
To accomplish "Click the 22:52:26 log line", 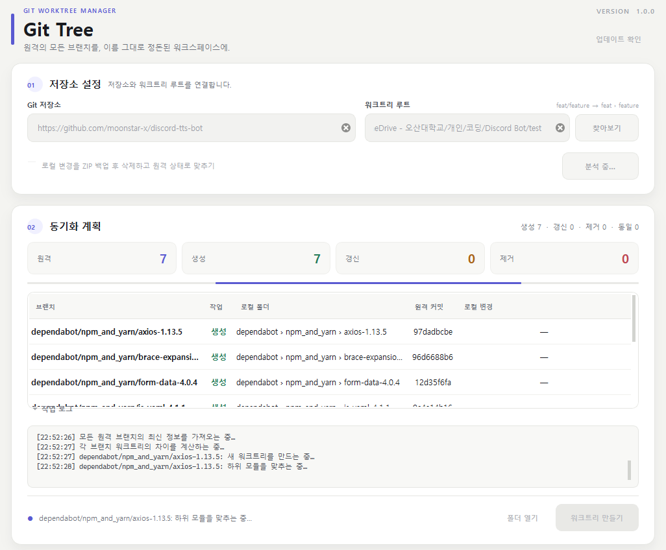I will coord(136,436).
